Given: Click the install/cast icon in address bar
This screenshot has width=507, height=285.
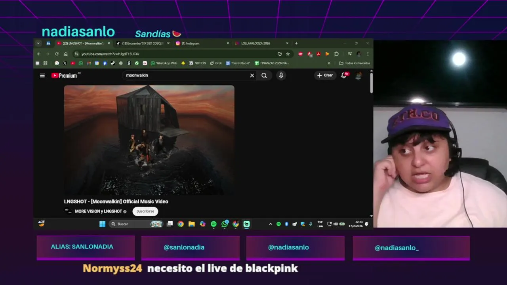Looking at the screenshot, I should coord(280,54).
